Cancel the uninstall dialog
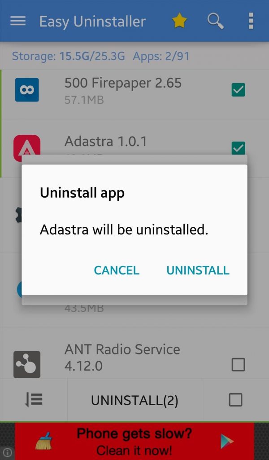Image resolution: width=269 pixels, height=460 pixels. click(x=117, y=270)
